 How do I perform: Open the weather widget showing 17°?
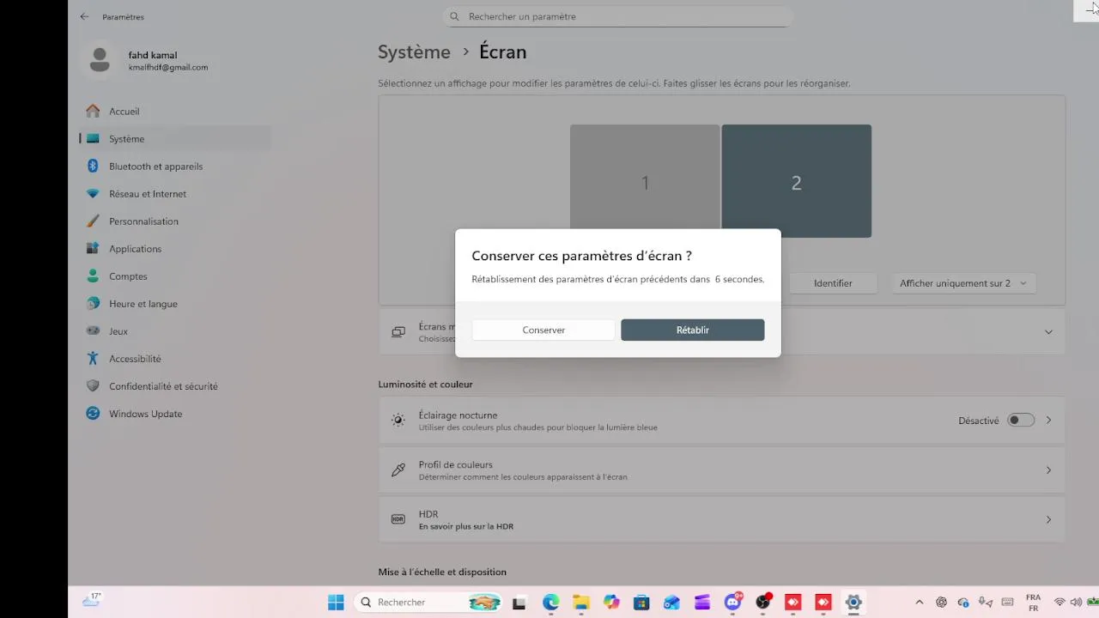click(92, 601)
